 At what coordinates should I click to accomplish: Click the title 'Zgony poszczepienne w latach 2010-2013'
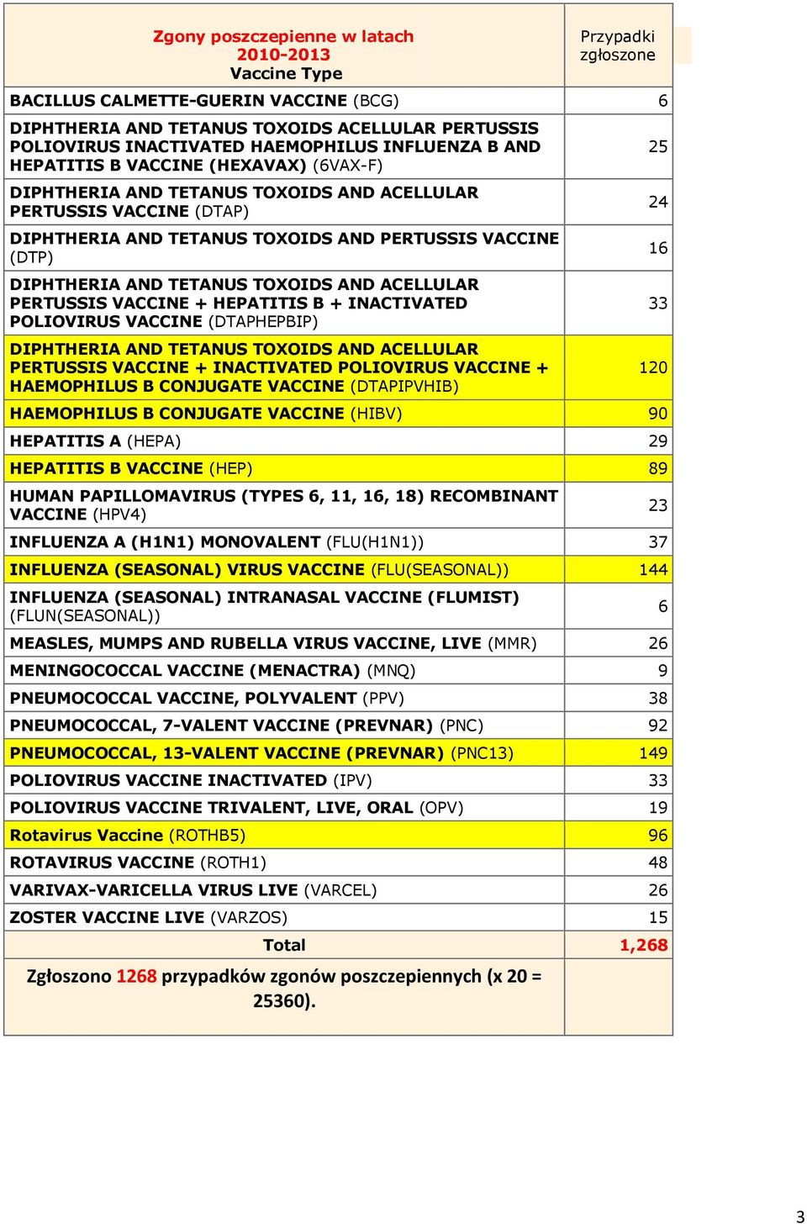point(283,45)
